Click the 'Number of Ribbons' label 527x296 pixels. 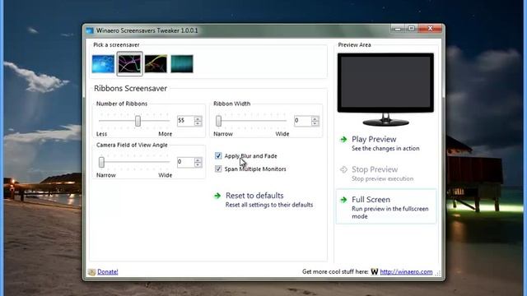click(122, 104)
